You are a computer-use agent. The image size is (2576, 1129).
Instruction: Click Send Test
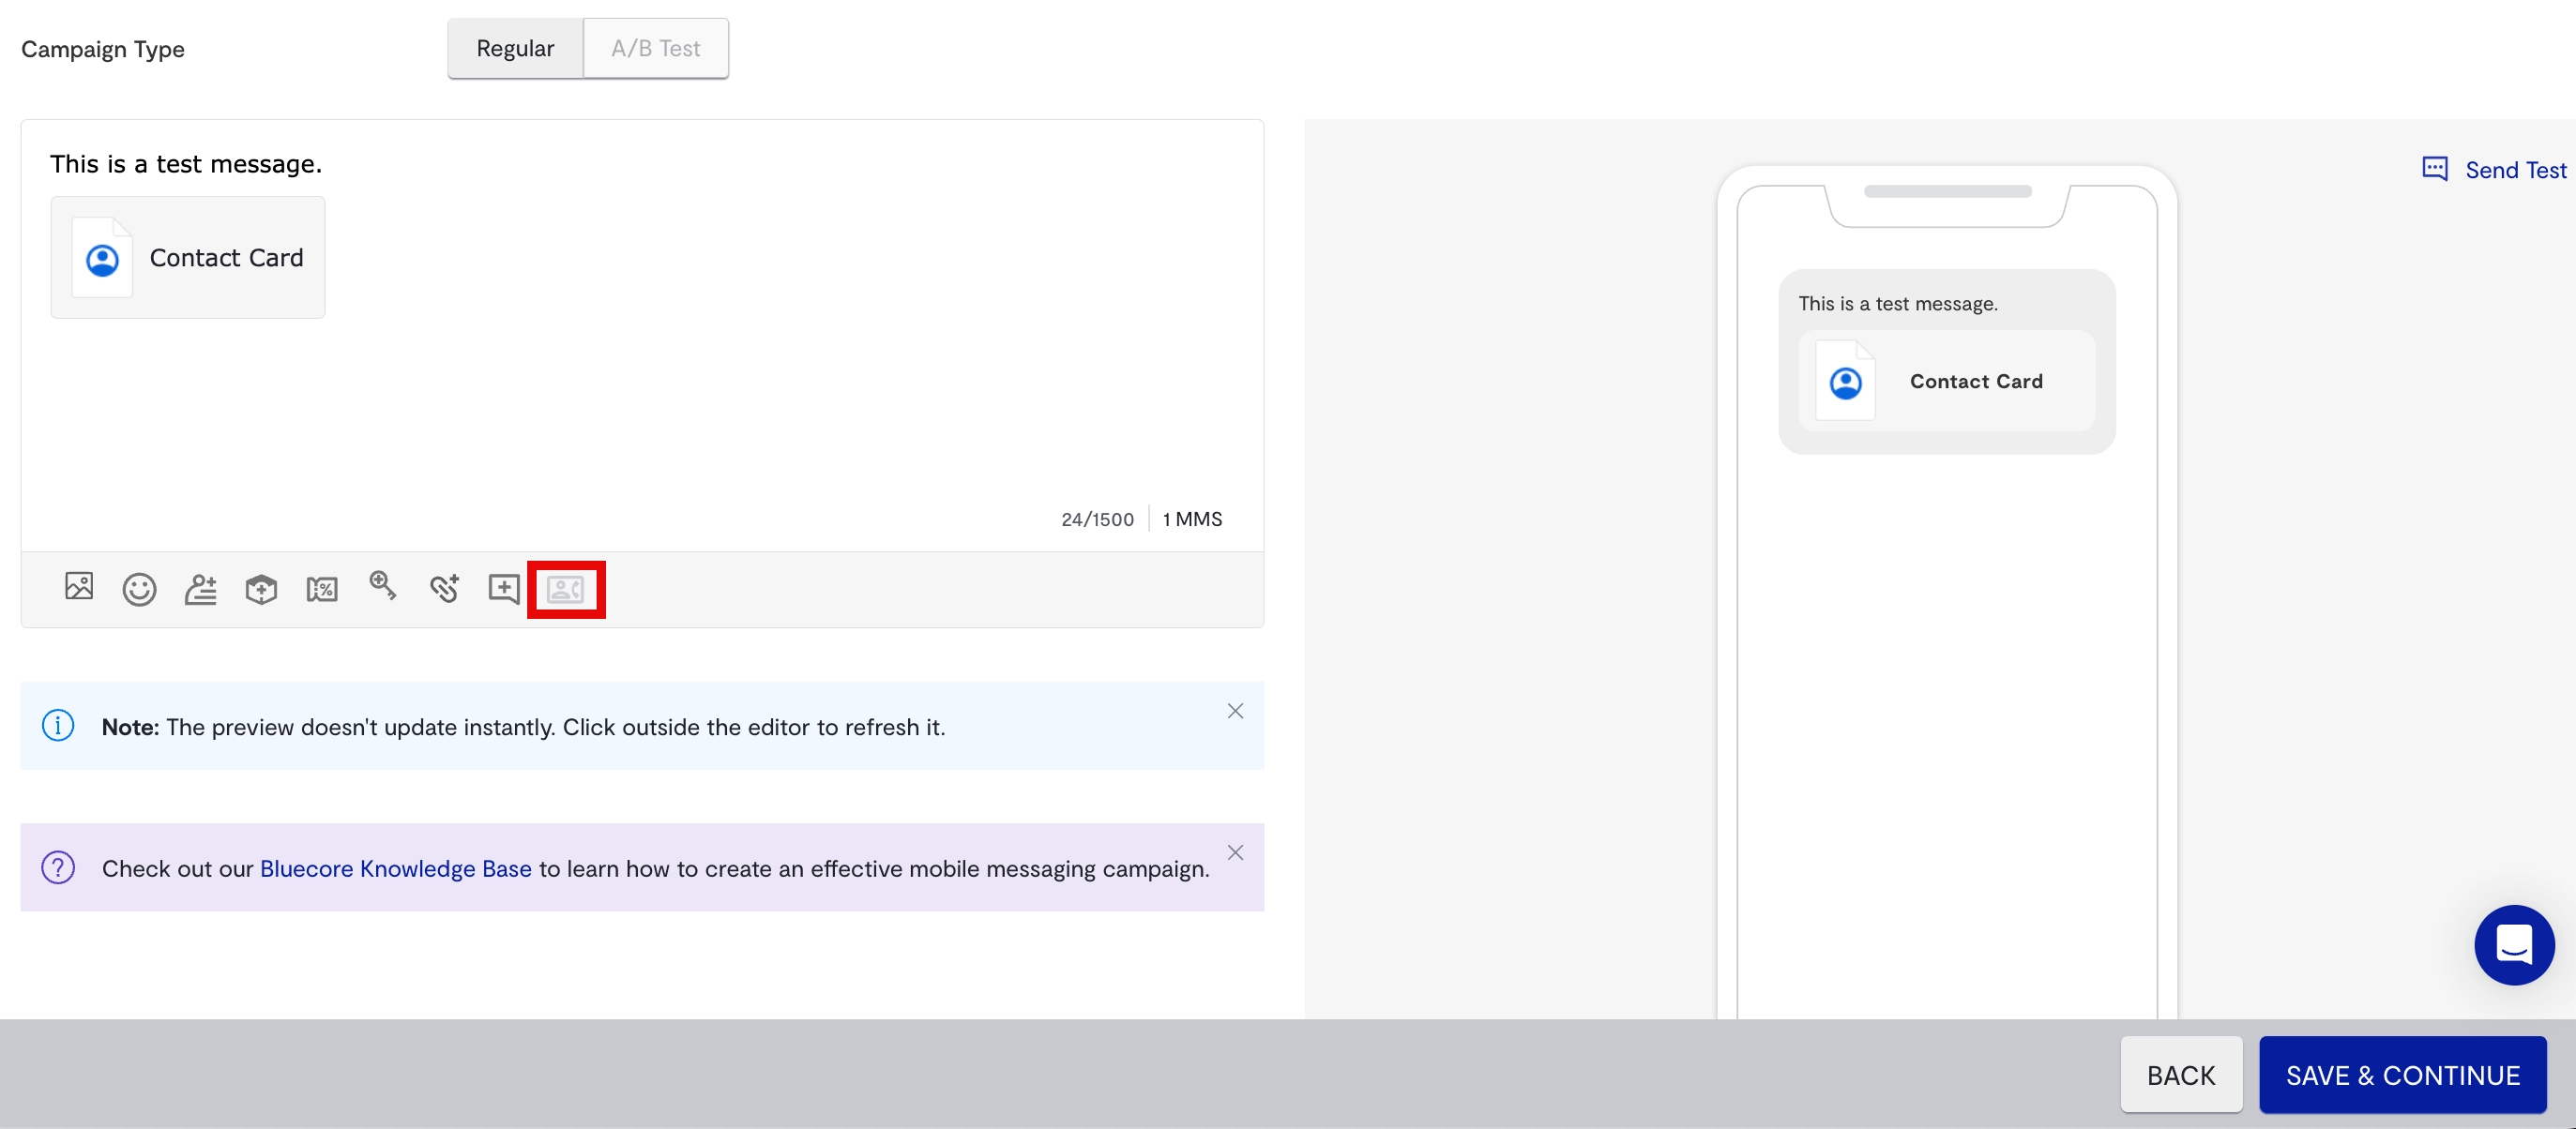click(2495, 170)
